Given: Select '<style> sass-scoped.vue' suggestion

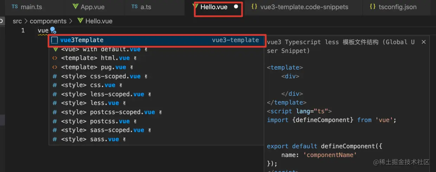Looking at the screenshot, I should point(156,130).
